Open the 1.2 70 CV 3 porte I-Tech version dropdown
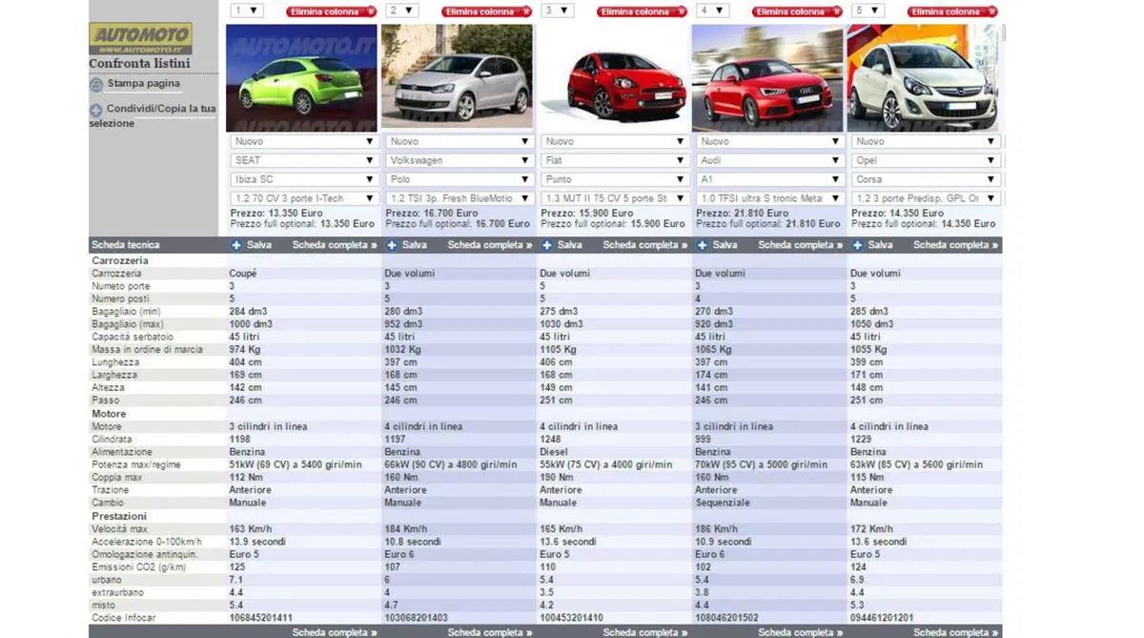The width and height of the screenshot is (1144, 638). (x=304, y=198)
